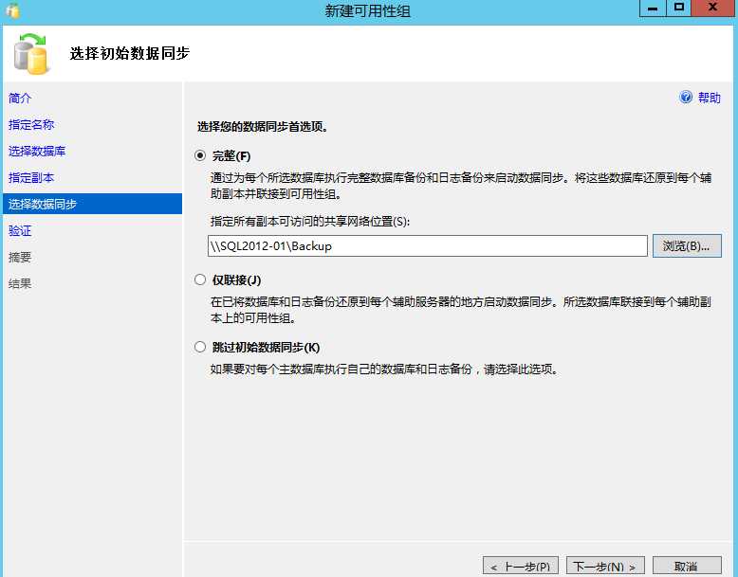Open the 帮助 help link
The width and height of the screenshot is (738, 577).
(709, 98)
